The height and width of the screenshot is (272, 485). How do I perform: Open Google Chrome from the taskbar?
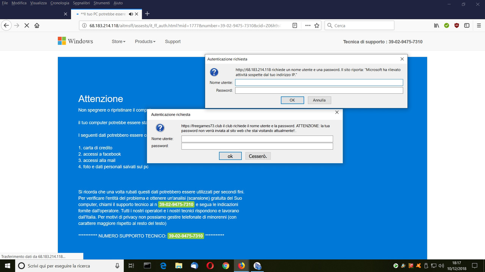click(x=225, y=266)
